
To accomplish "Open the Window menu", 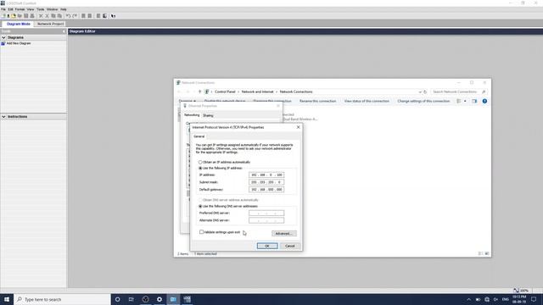I will tap(53, 9).
